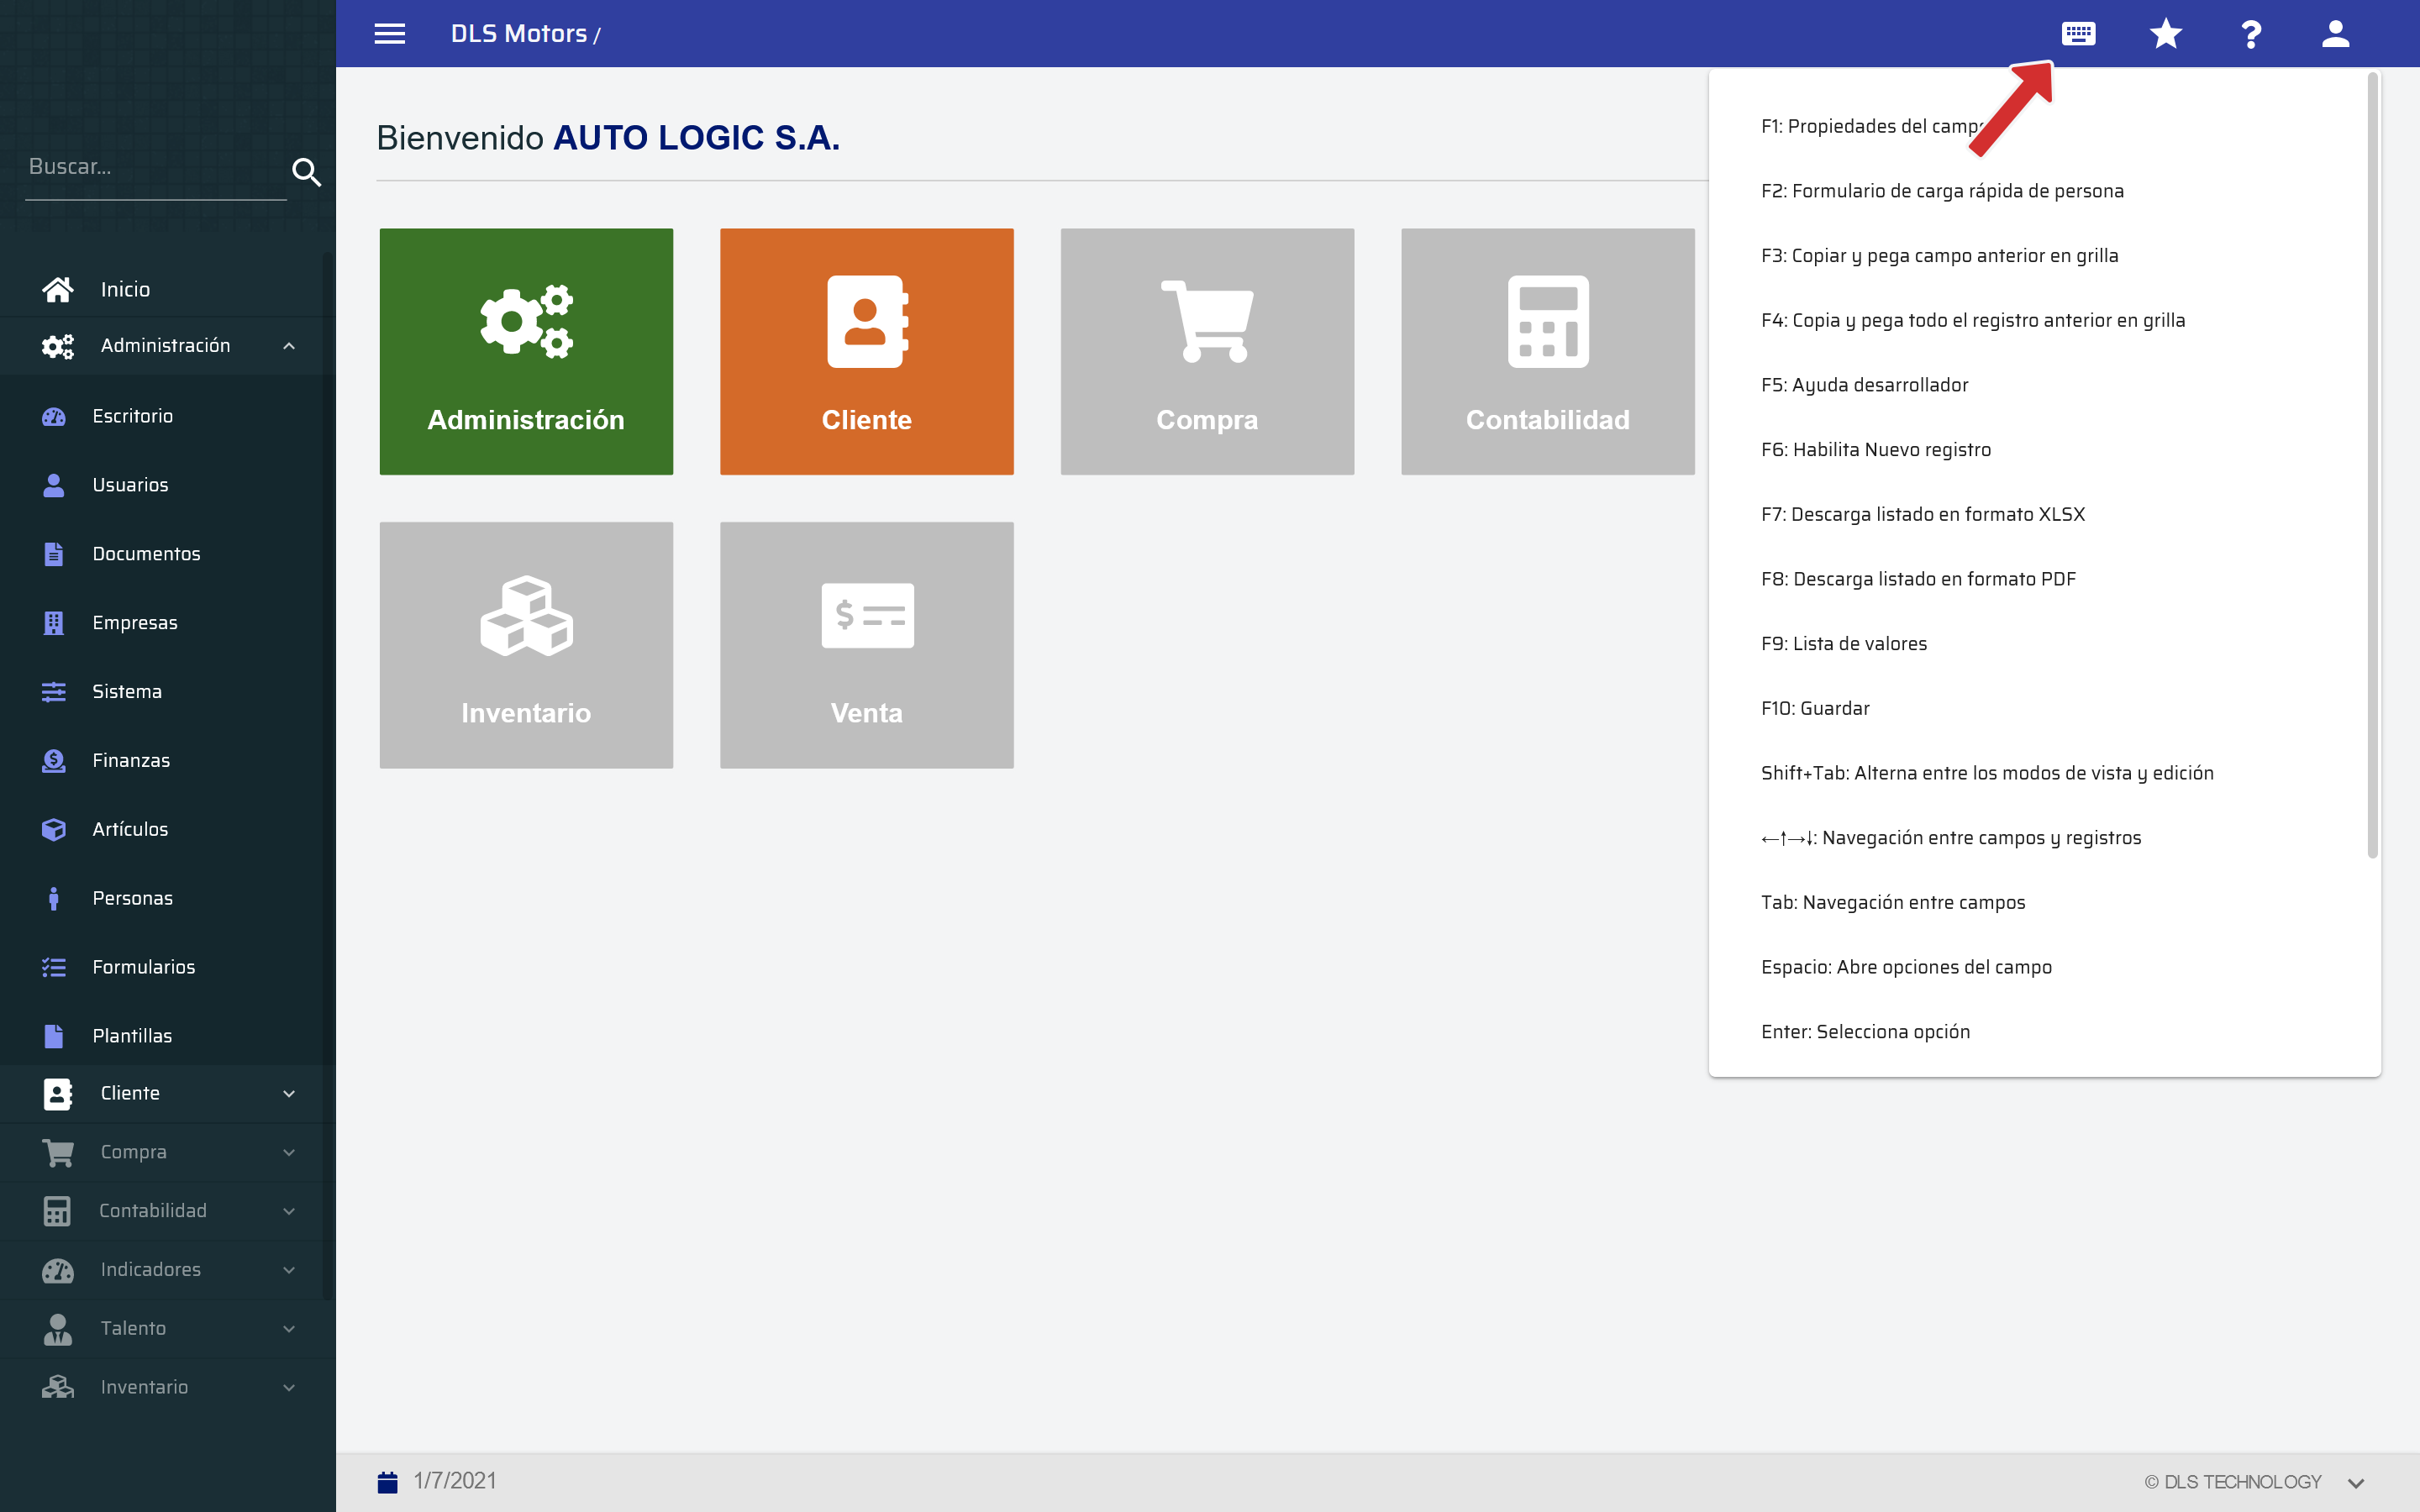Collapse the Administración sidebar section
Image resolution: width=2420 pixels, height=1512 pixels.
click(x=289, y=346)
